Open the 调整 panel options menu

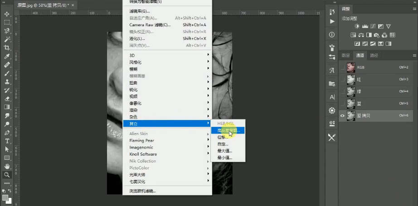(414, 9)
